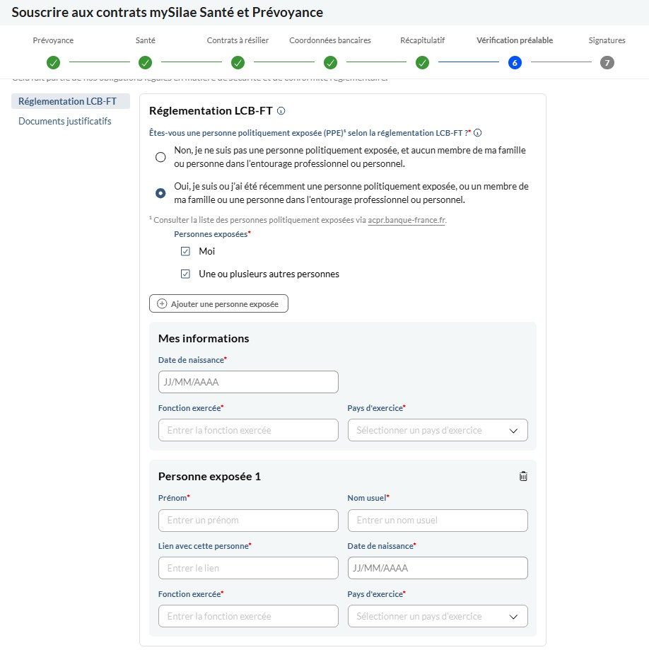Go to completed Prévoyance step checkmark

pos(53,63)
